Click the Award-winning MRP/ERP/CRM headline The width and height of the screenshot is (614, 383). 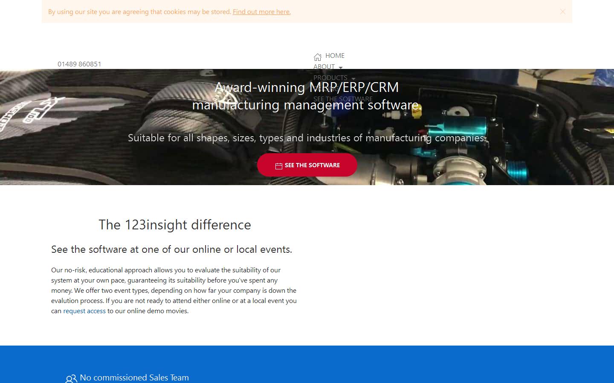(307, 87)
